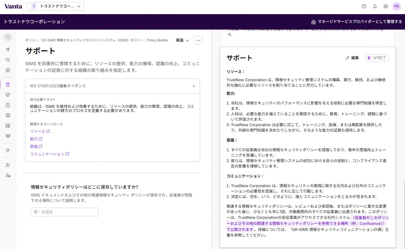Open the plug integrations icon
Viewport: 405px width, 249px height.
(x=8, y=151)
